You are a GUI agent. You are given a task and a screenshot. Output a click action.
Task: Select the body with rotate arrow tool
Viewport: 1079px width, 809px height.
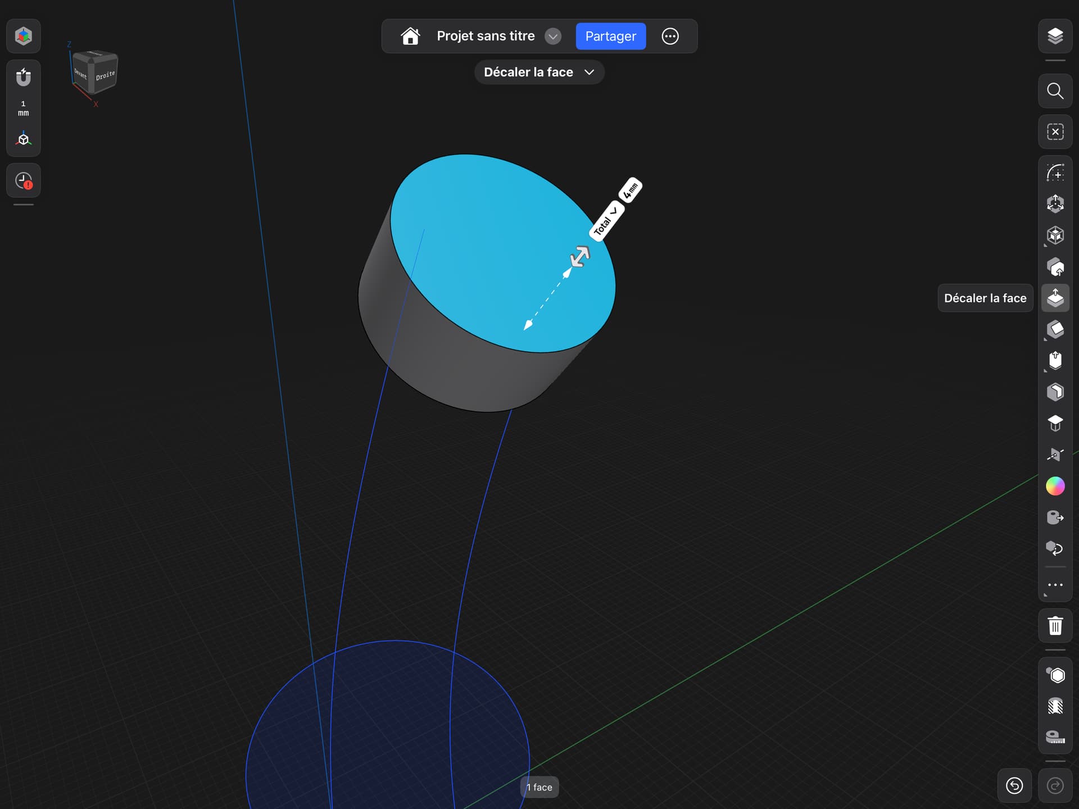1055,548
